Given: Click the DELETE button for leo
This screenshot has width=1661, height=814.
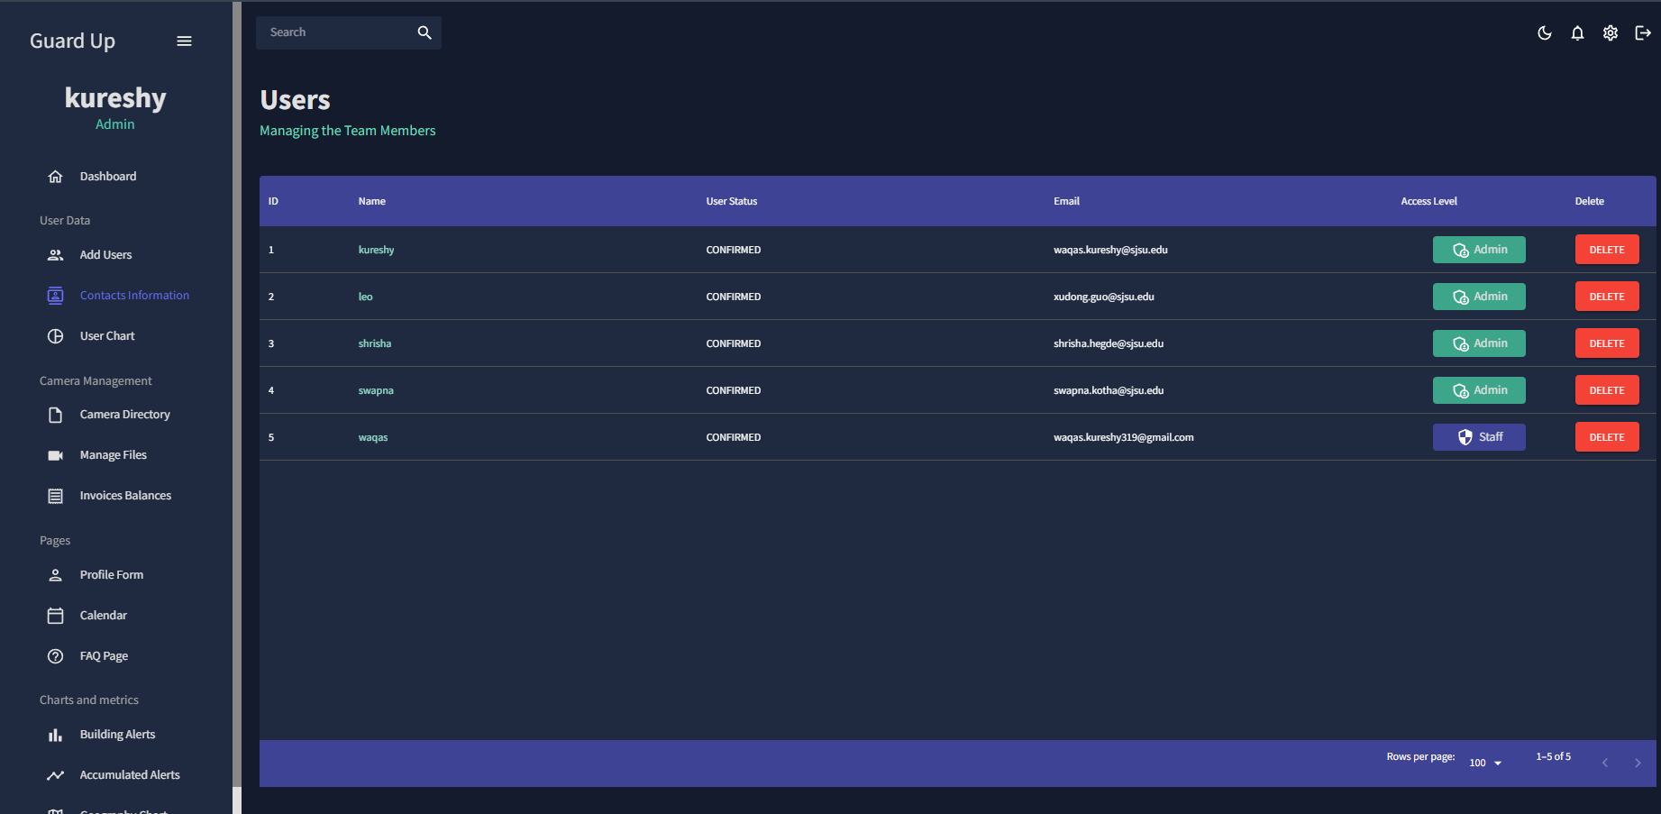Looking at the screenshot, I should 1607,296.
